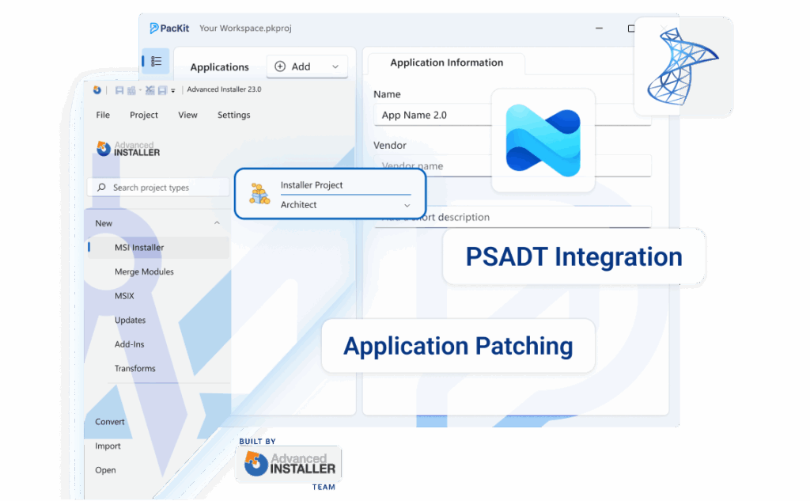
Task: Click the blue N logo tile
Action: tap(543, 141)
